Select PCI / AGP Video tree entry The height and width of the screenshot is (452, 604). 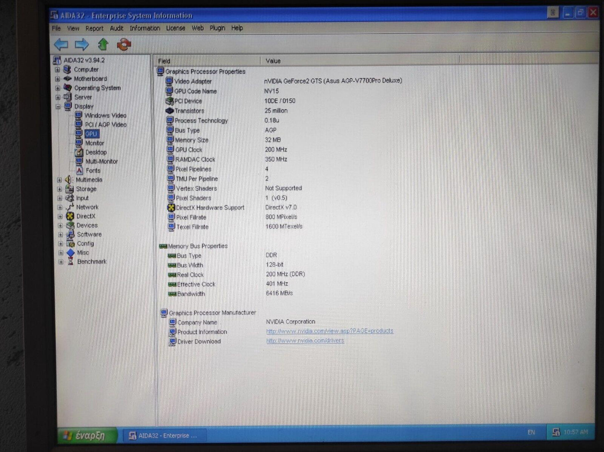105,125
